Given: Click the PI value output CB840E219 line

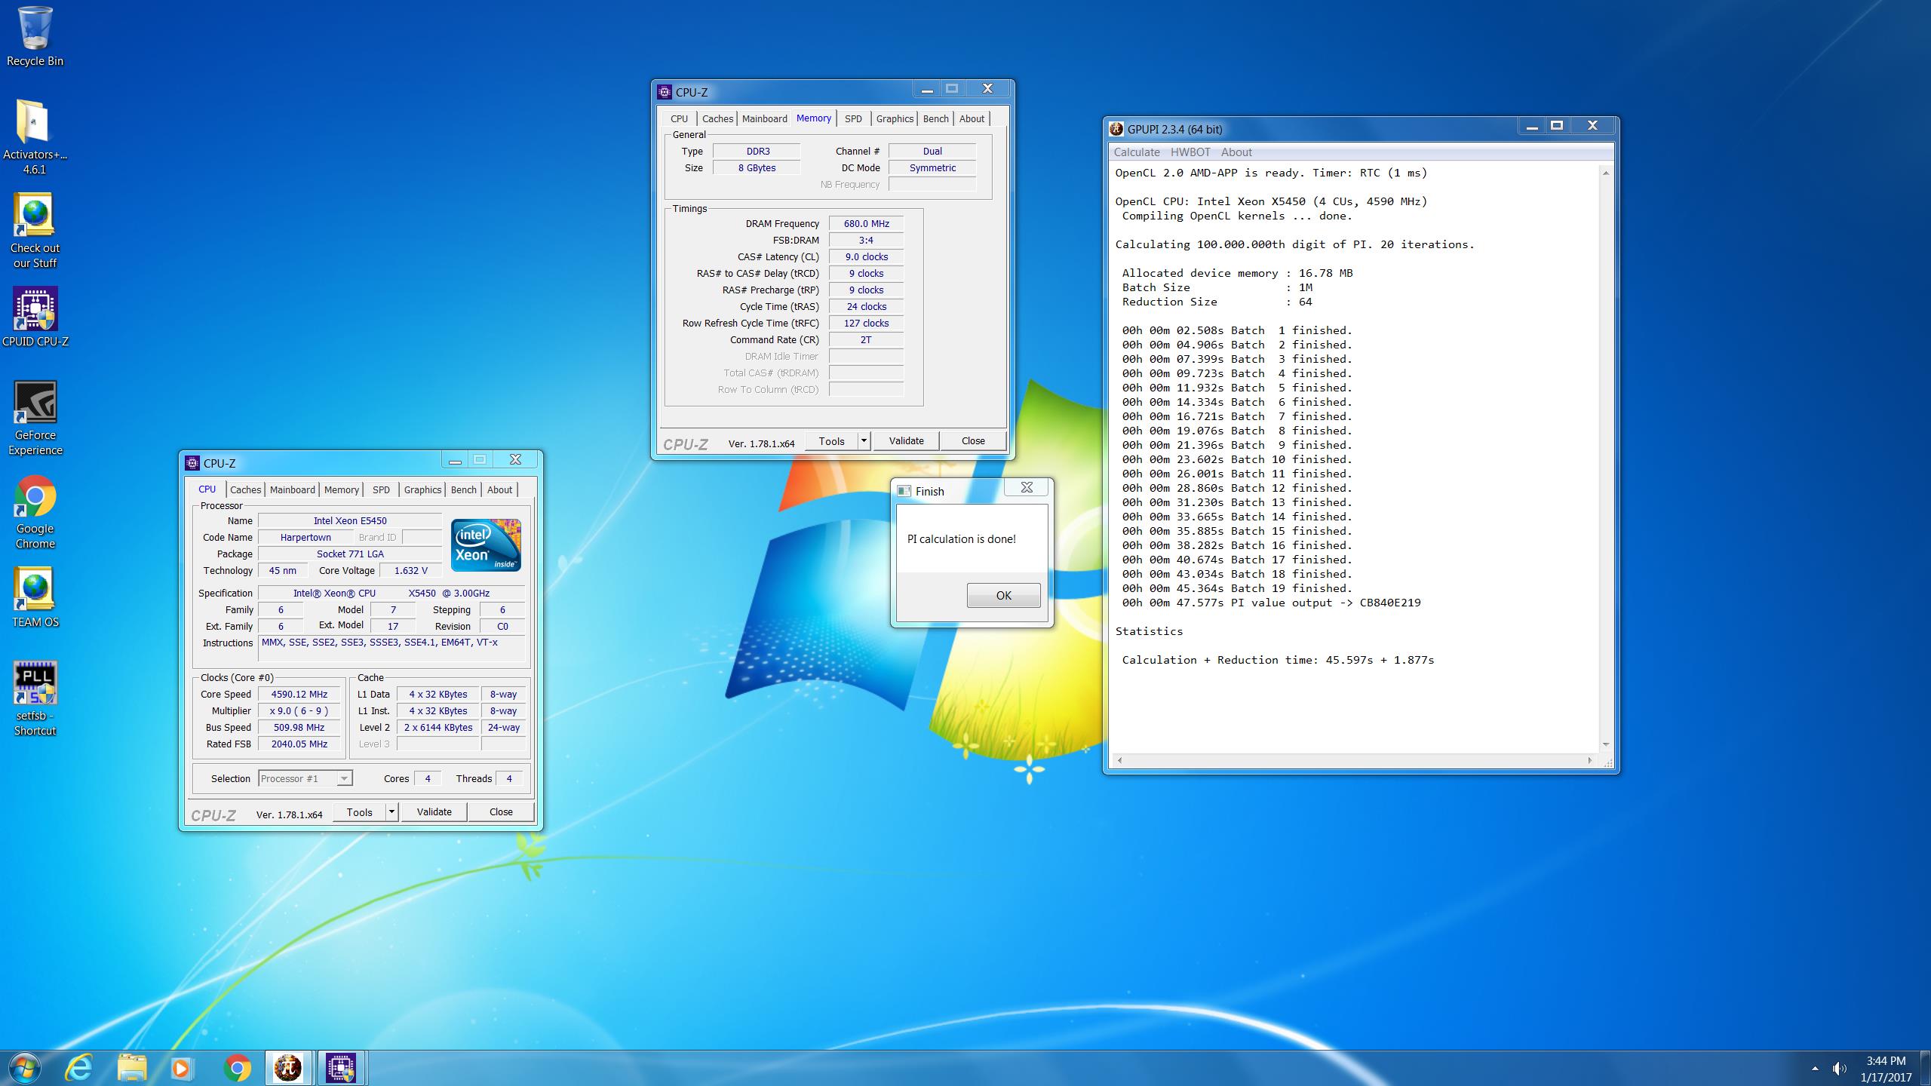Looking at the screenshot, I should 1271,603.
